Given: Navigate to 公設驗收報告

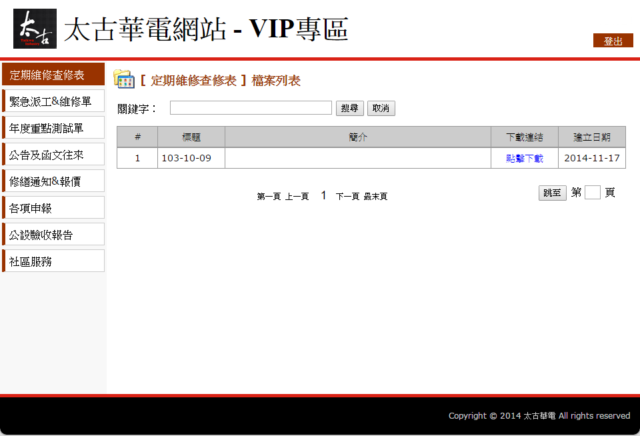Looking at the screenshot, I should click(x=53, y=235).
